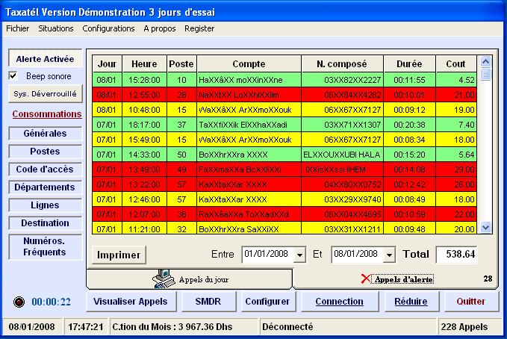Image resolution: width=507 pixels, height=339 pixels.
Task: Select the account cell TaXXfiXXik ElXXhaXXadi
Action: (249, 125)
